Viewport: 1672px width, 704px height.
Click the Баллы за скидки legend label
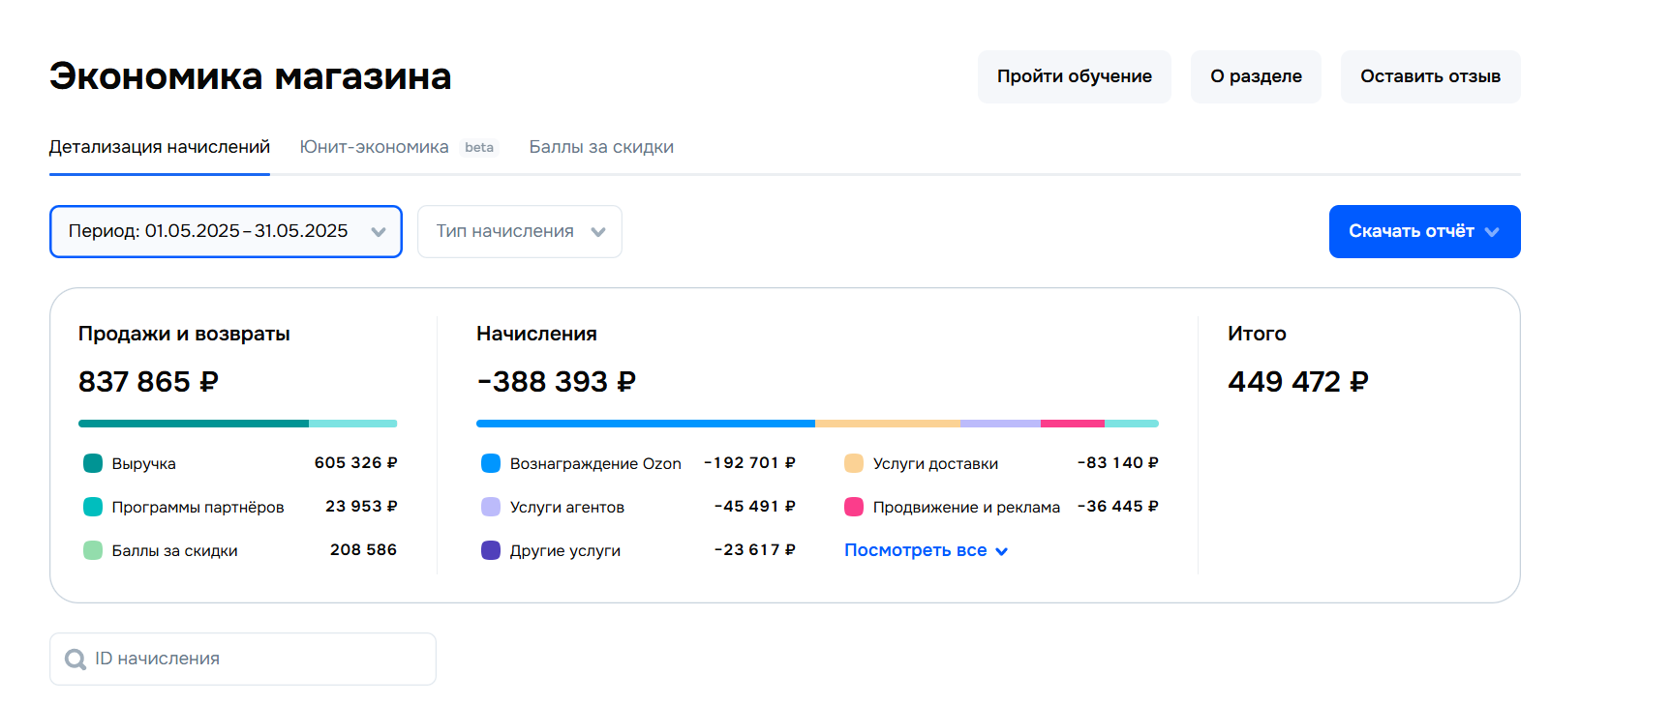point(174,551)
